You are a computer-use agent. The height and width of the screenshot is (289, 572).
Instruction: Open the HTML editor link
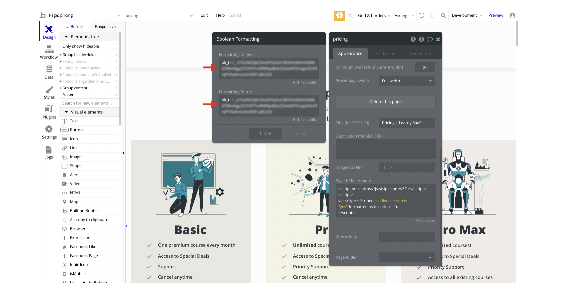pyautogui.click(x=425, y=220)
